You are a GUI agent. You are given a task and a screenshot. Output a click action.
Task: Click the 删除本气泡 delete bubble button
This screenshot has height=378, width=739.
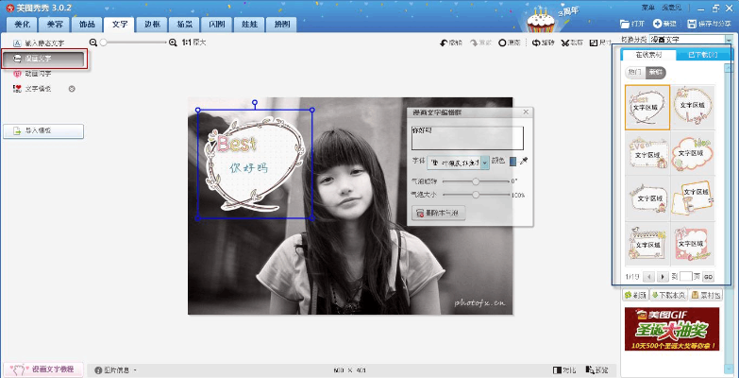click(x=438, y=215)
